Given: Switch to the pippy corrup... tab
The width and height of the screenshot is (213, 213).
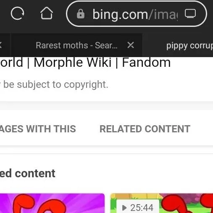Looking at the screenshot, I should [189, 46].
